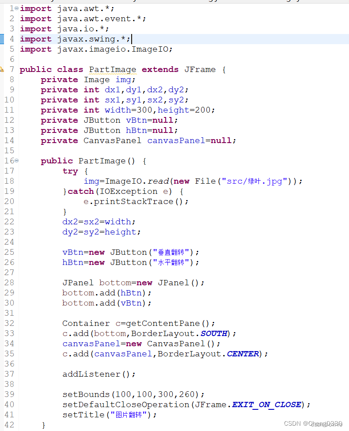
Task: Click "java.awt.*;" on line 1
Action: [x=86, y=9]
